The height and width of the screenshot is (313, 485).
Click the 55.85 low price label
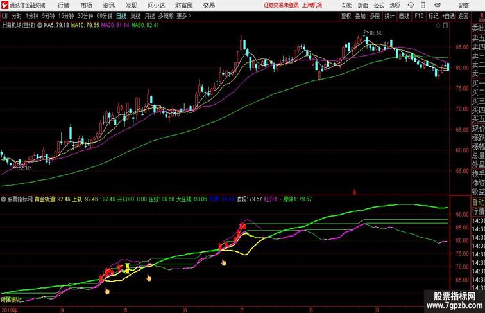click(25, 168)
